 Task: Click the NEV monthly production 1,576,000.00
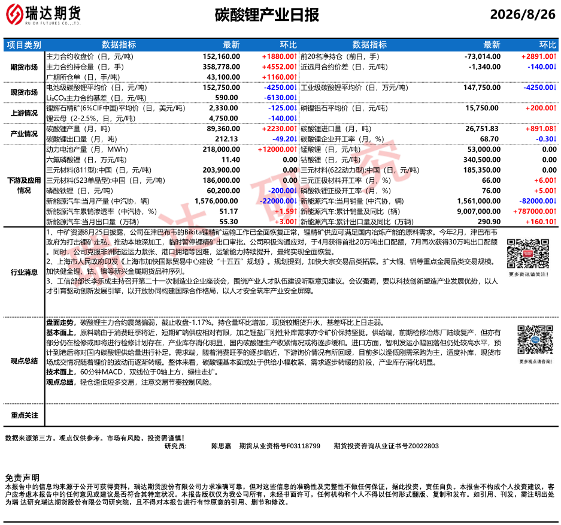216,201
